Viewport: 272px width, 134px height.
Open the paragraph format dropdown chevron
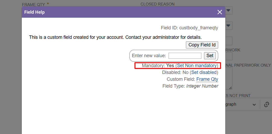pyautogui.click(x=254, y=105)
